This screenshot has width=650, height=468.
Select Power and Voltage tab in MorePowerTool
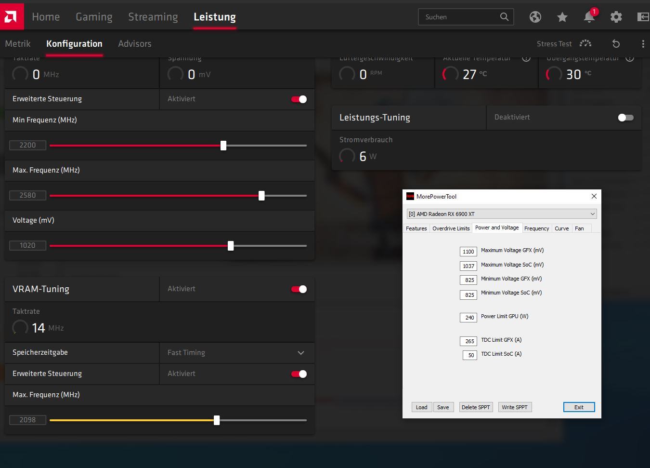click(497, 227)
